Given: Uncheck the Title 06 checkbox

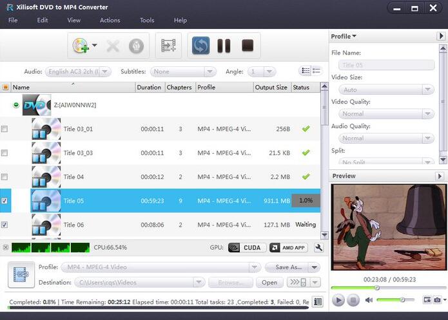Looking at the screenshot, I should 5,225.
